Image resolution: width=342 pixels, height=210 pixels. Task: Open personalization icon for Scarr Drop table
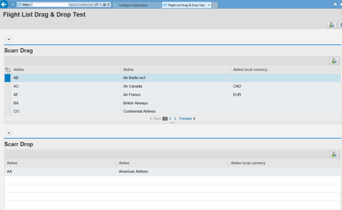point(334,154)
